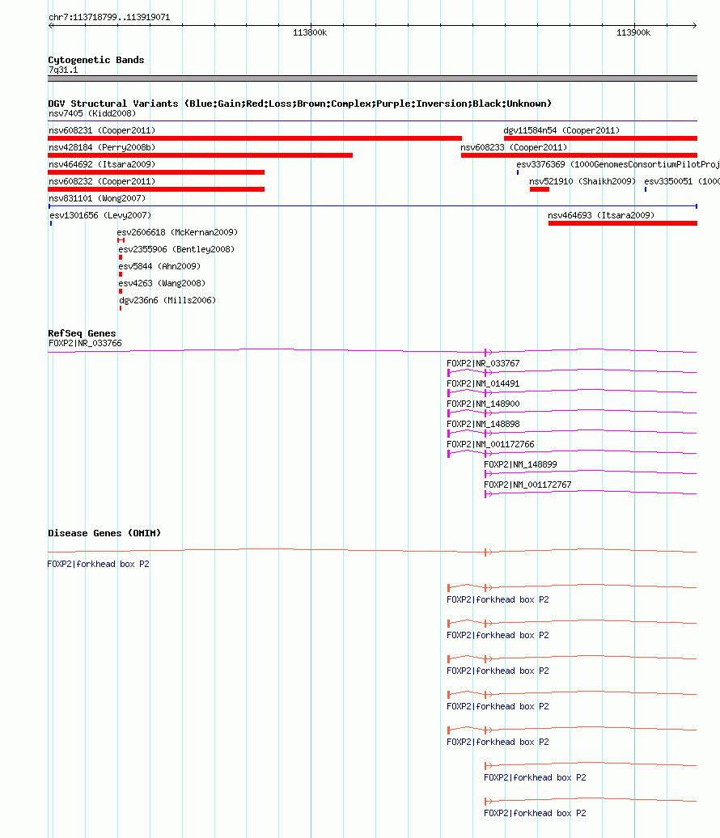This screenshot has height=838, width=720.
Task: Click the nsv521910 (Shaikh2009) short red bar
Action: (540, 189)
